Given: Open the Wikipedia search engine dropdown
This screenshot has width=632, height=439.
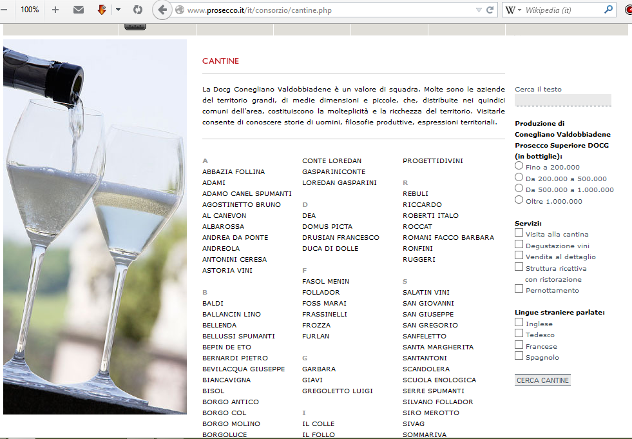Looking at the screenshot, I should tap(514, 10).
